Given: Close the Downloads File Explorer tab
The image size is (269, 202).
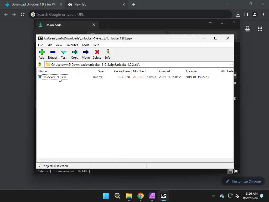Looking at the screenshot, I should (94, 25).
